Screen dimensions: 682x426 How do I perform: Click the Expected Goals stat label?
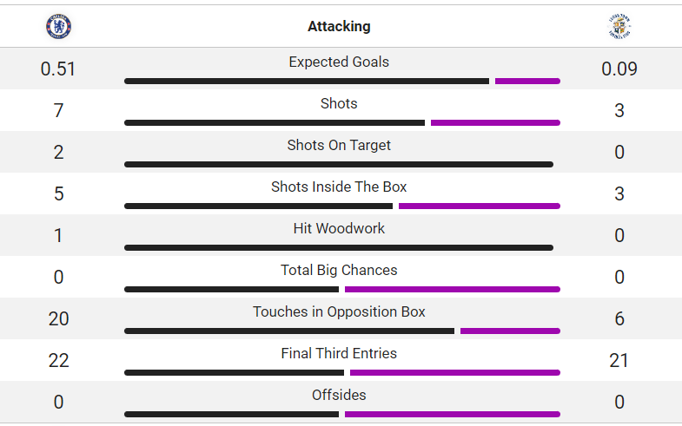point(339,62)
